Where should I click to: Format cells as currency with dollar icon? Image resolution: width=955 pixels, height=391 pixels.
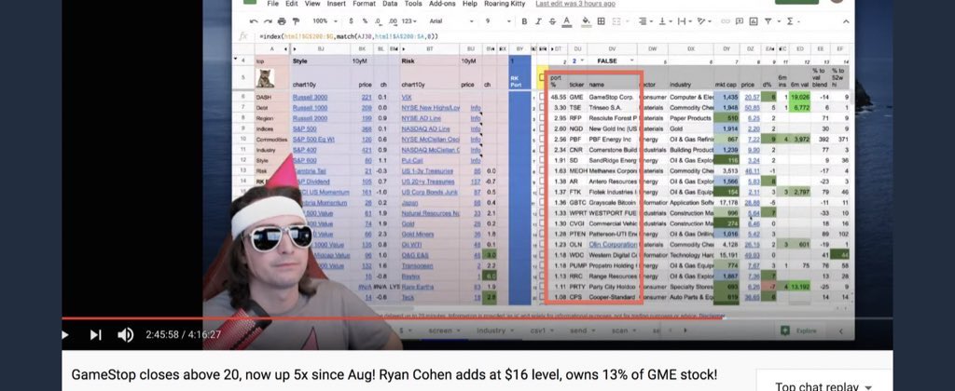coord(351,21)
